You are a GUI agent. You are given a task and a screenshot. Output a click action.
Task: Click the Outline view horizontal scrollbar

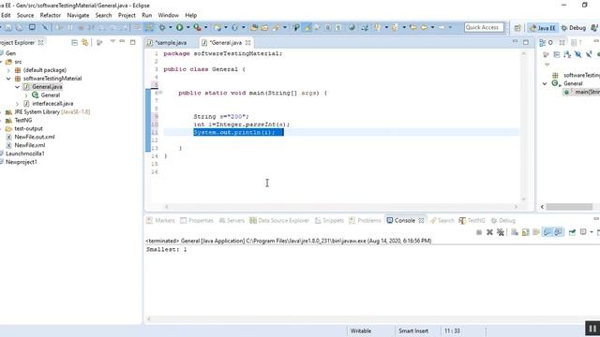tap(569, 207)
